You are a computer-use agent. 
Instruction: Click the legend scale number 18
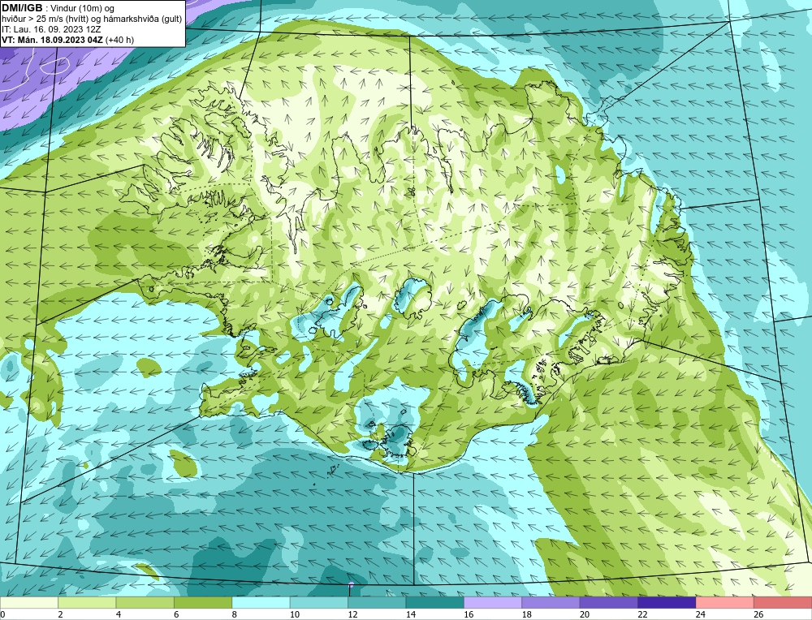[527, 614]
